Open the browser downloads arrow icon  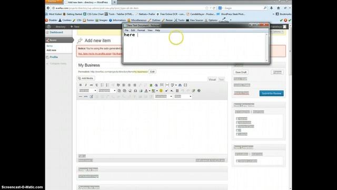pyautogui.click(x=272, y=8)
